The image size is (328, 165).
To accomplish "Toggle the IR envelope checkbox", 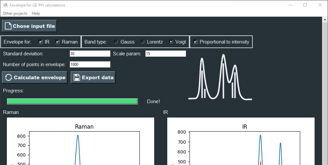I will point(41,42).
